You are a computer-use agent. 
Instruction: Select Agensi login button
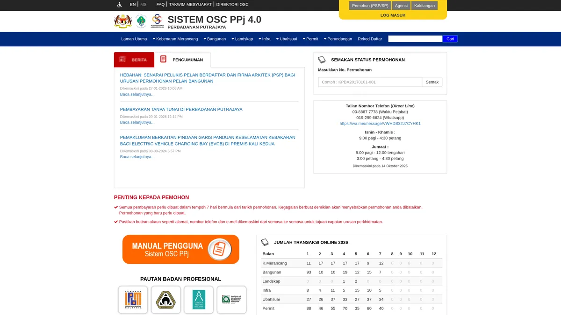(401, 6)
